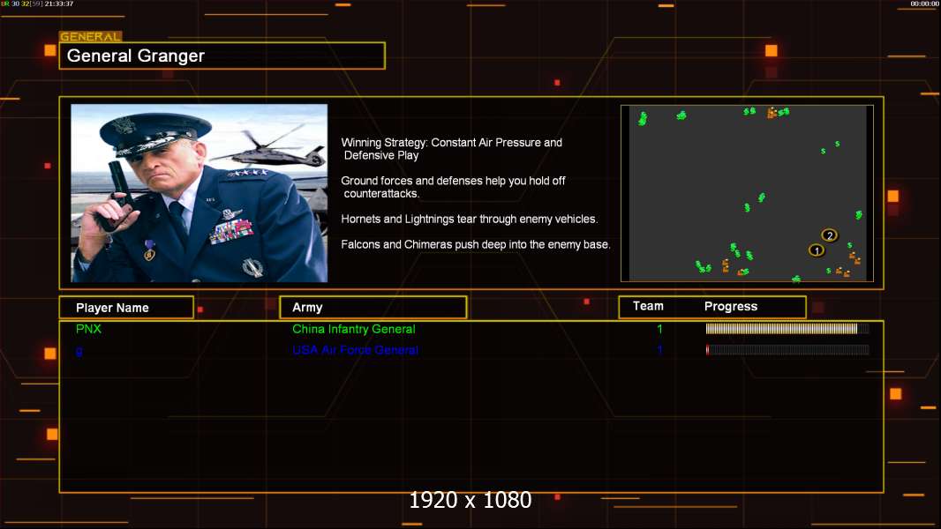Select the General Granger name field
Viewport: 941px width, 529px height.
[x=222, y=56]
